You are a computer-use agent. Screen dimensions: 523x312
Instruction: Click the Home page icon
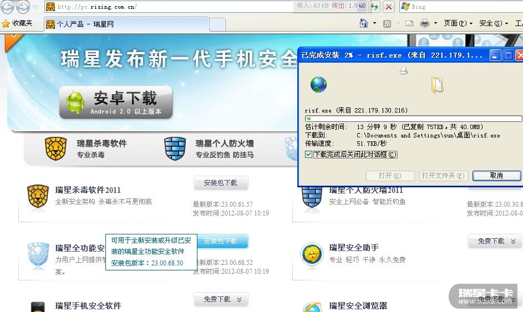click(364, 23)
